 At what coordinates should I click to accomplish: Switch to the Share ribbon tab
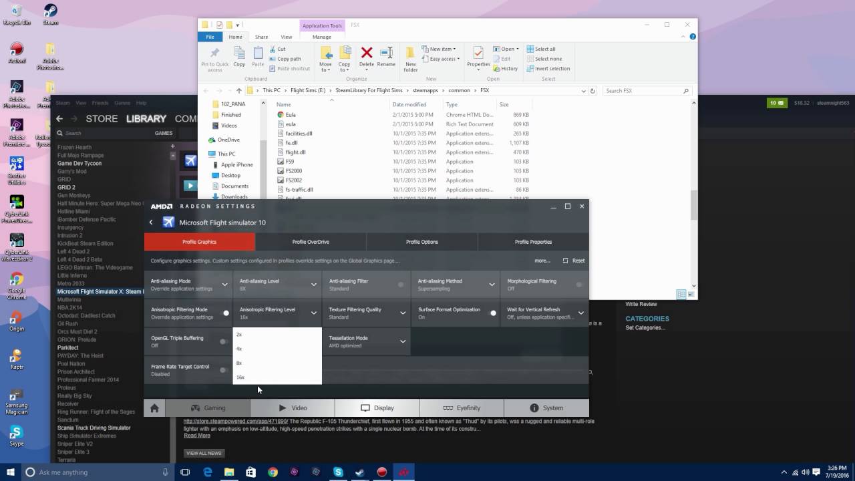pyautogui.click(x=261, y=37)
